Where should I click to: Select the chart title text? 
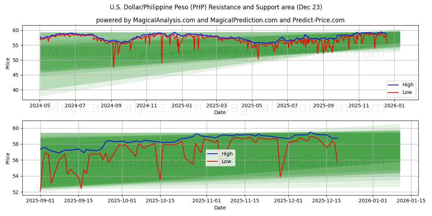pos(216,7)
